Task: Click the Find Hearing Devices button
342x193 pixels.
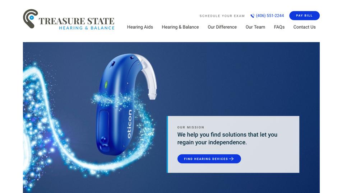Action: coord(209,159)
